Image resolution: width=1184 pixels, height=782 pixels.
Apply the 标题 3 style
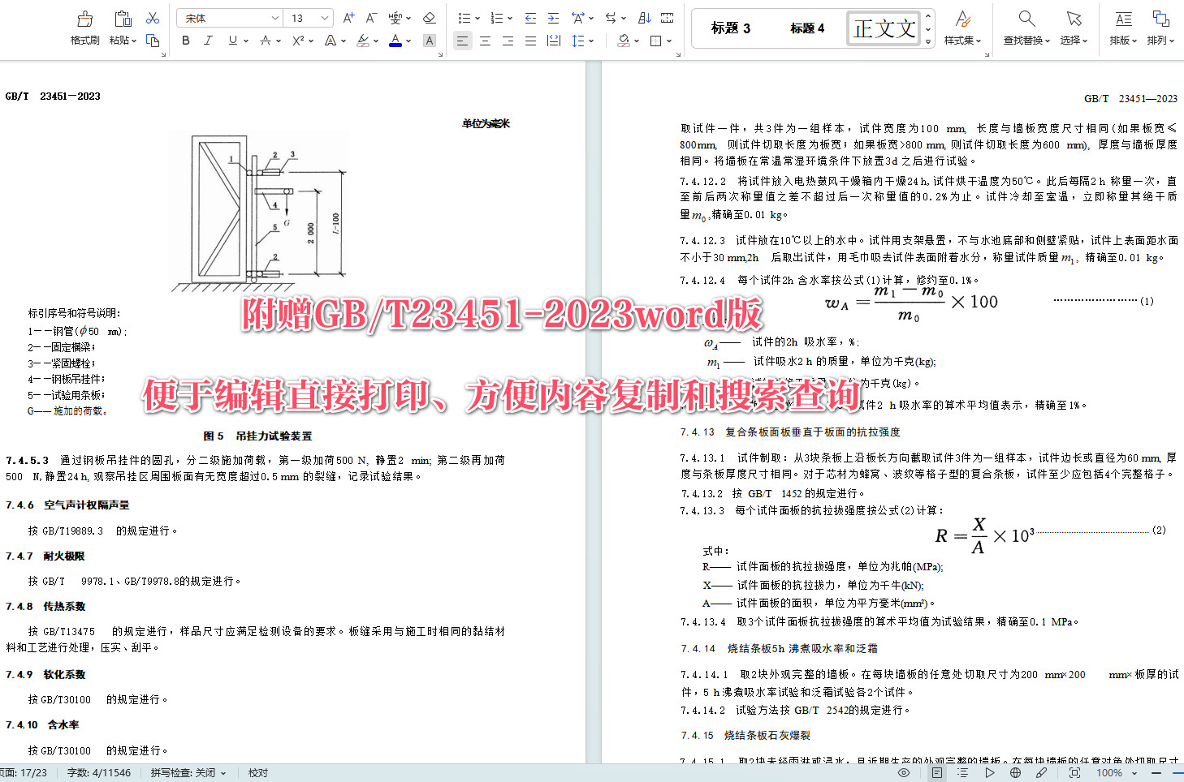[729, 28]
